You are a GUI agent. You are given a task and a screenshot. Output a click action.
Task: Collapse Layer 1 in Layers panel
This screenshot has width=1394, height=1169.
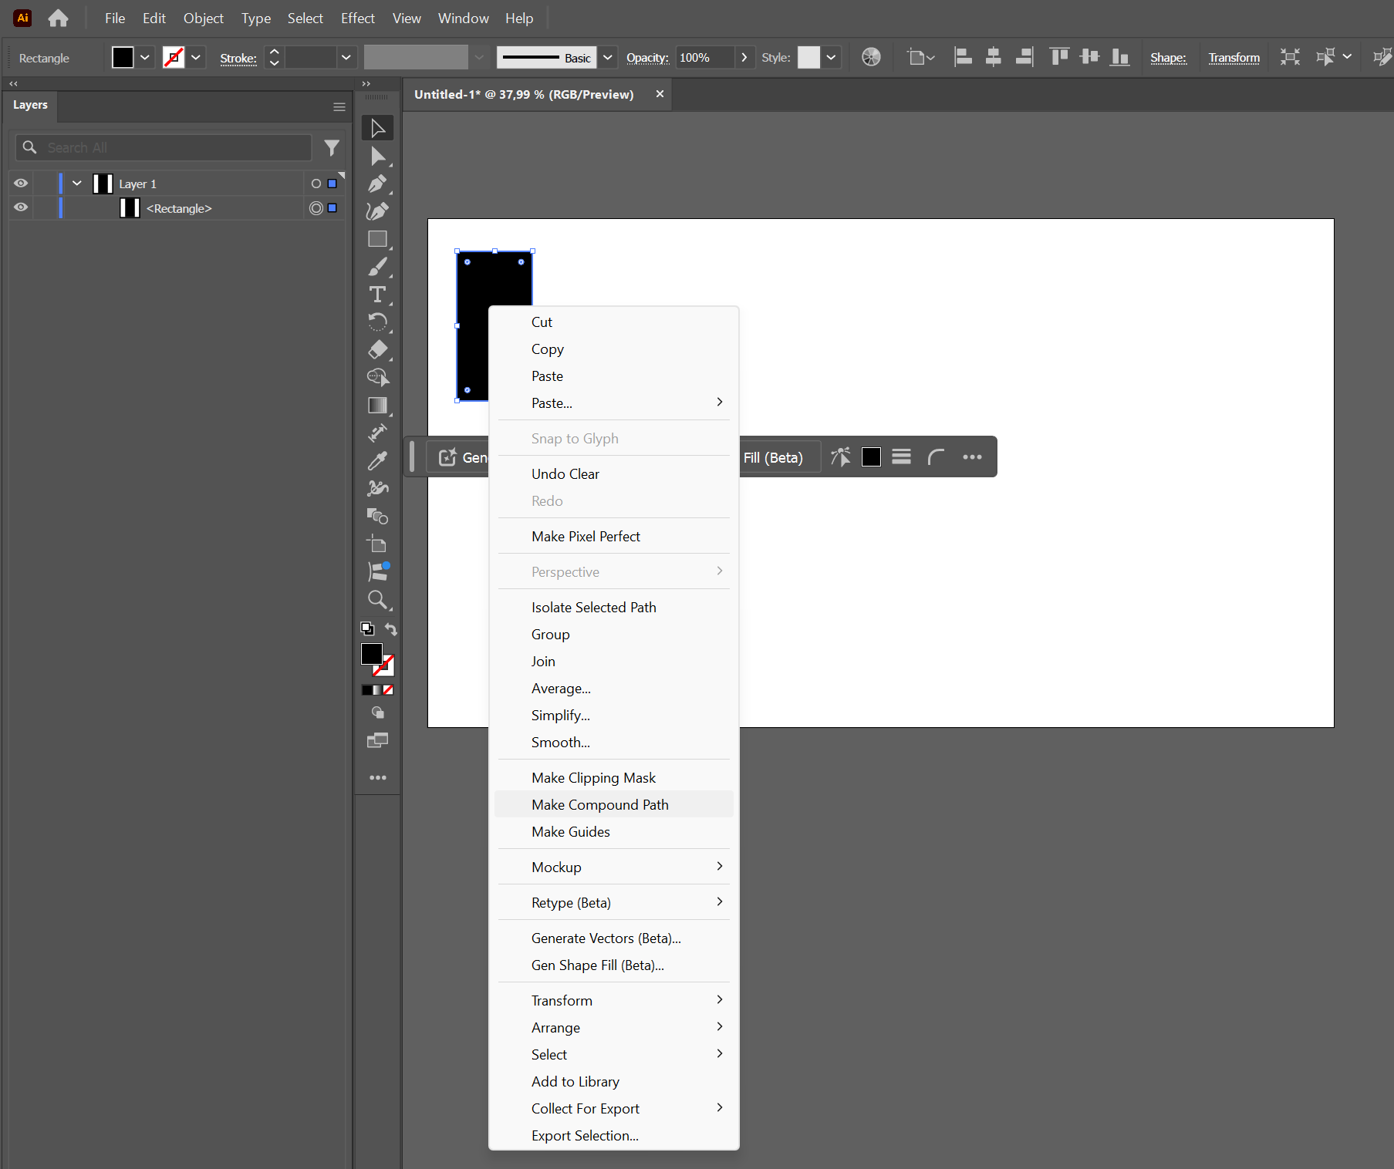[77, 184]
